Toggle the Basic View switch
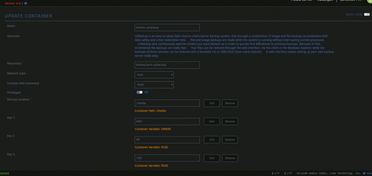Screen dimensions: 372x176 (367, 14)
